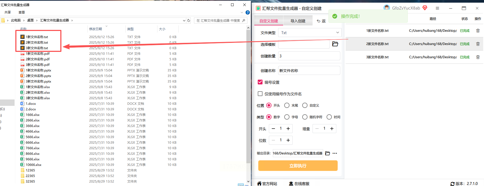Expand the Explorer address bar history dropdown
Screen dimensions: 484x186
click(x=184, y=20)
